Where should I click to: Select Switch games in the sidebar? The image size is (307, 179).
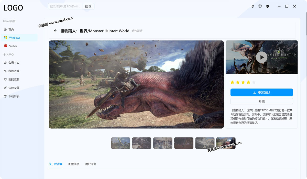(19, 46)
